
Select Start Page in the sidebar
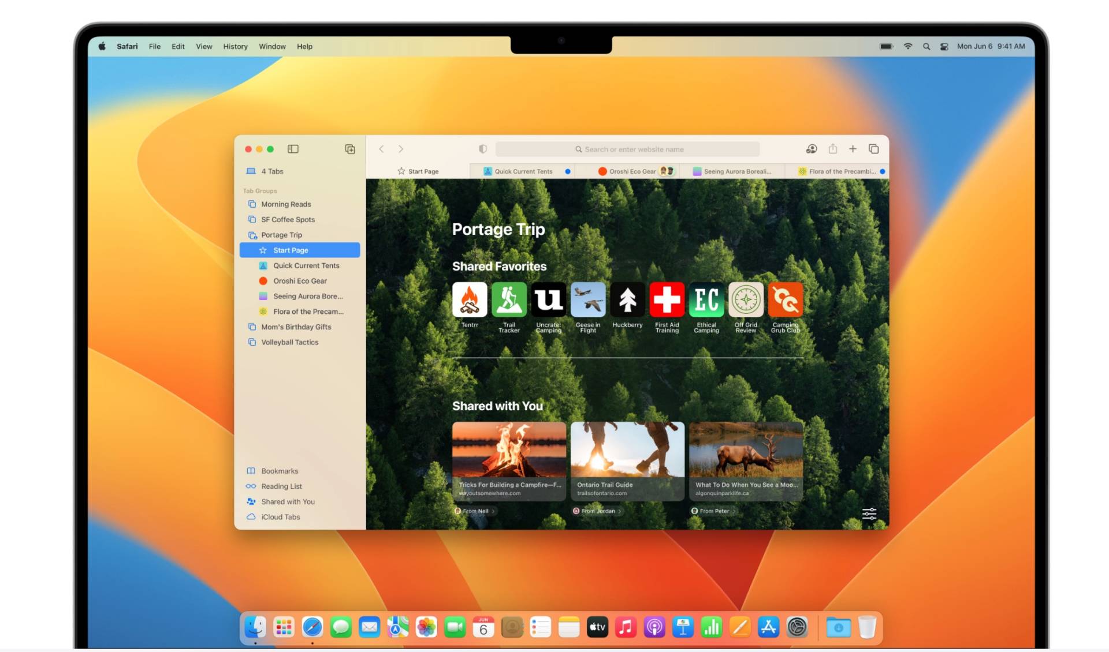300,250
